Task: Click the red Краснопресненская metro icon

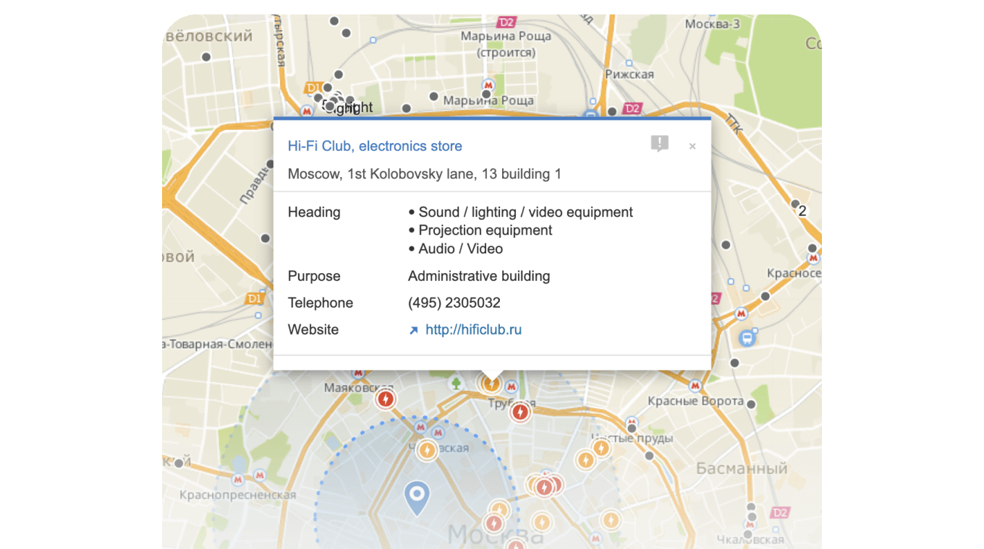Action: pos(260,476)
